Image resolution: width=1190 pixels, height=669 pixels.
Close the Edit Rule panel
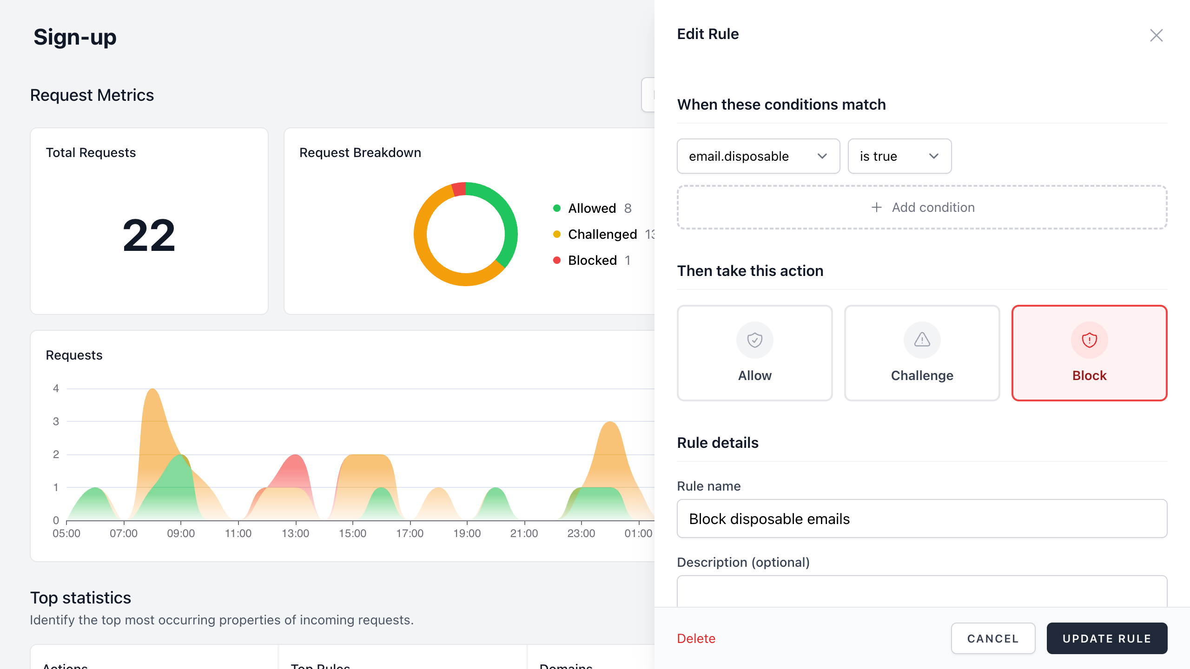tap(1156, 35)
